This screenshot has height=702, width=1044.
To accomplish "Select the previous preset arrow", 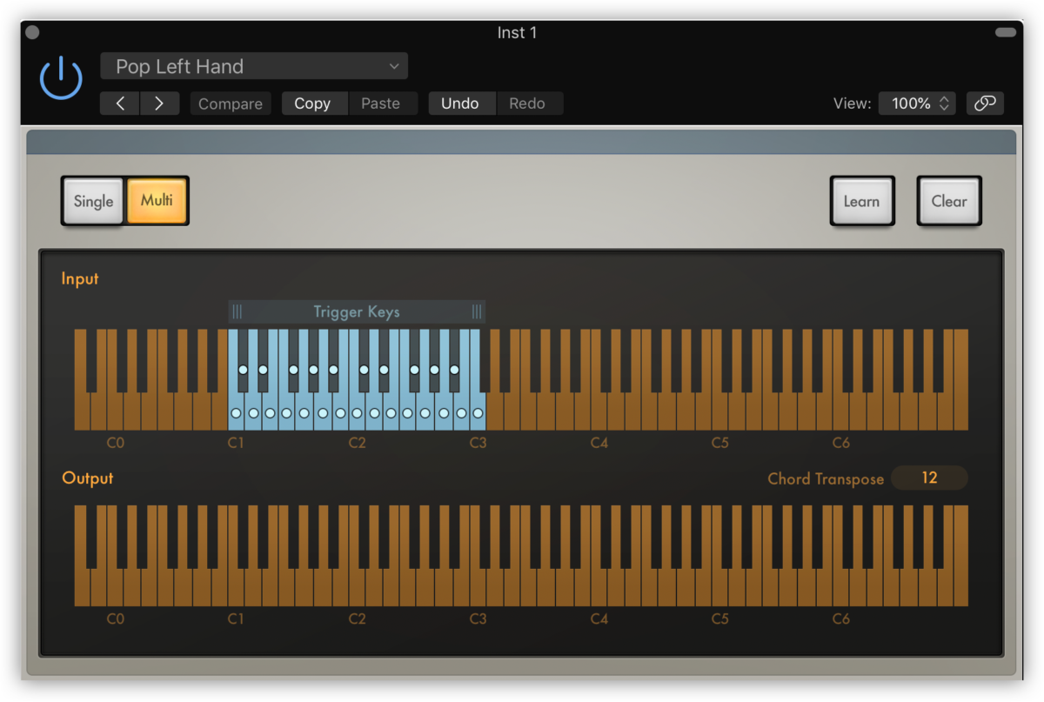I will pyautogui.click(x=119, y=103).
